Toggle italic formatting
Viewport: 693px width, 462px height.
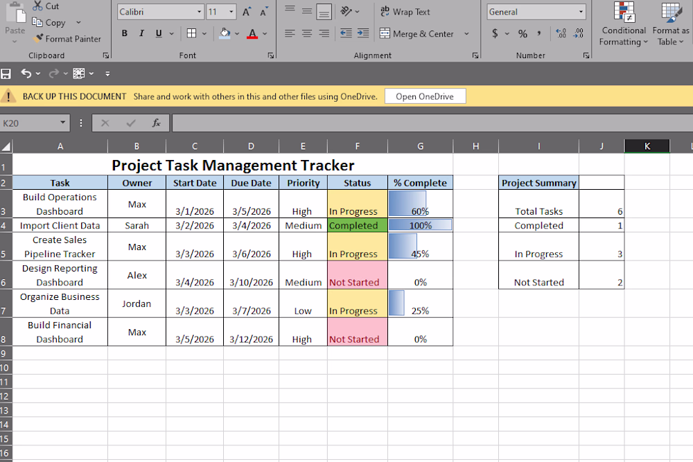pos(141,33)
